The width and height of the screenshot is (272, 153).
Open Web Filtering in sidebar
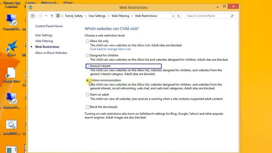[44, 41]
